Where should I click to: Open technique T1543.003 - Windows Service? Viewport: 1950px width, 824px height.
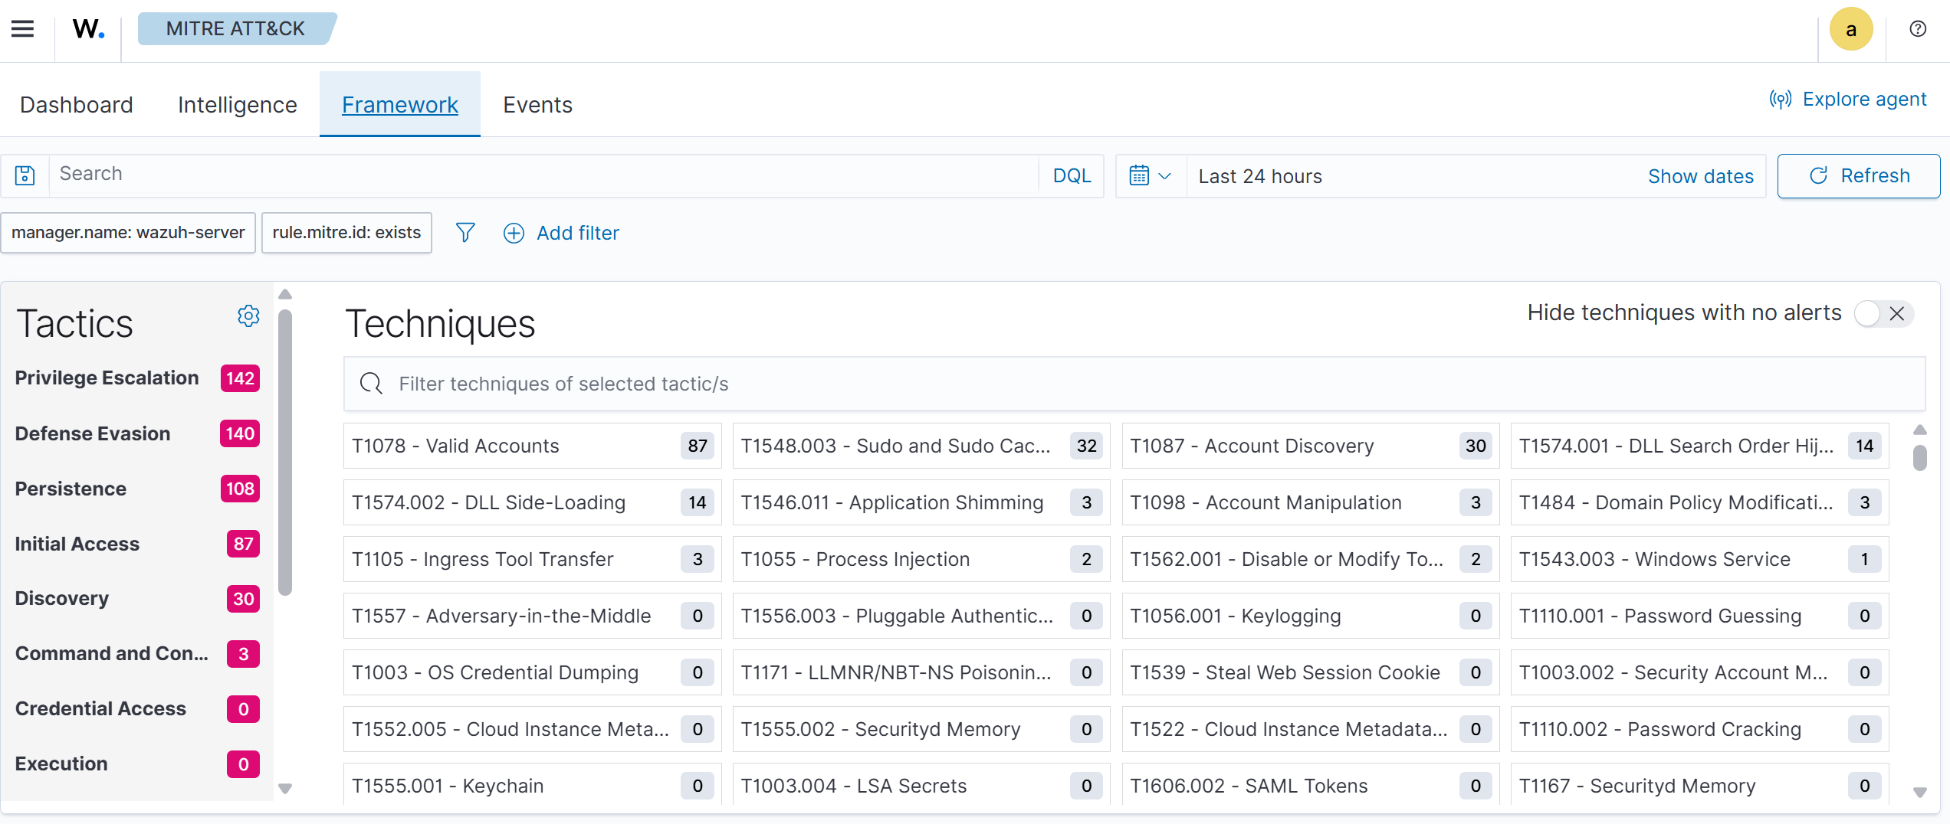click(1699, 559)
